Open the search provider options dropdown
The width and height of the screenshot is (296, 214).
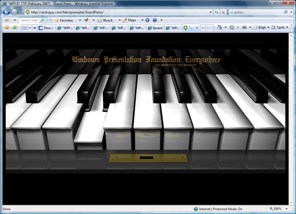[x=291, y=12]
